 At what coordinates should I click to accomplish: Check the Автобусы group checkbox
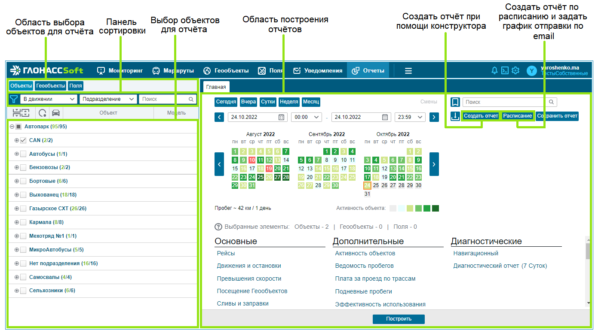click(x=23, y=154)
